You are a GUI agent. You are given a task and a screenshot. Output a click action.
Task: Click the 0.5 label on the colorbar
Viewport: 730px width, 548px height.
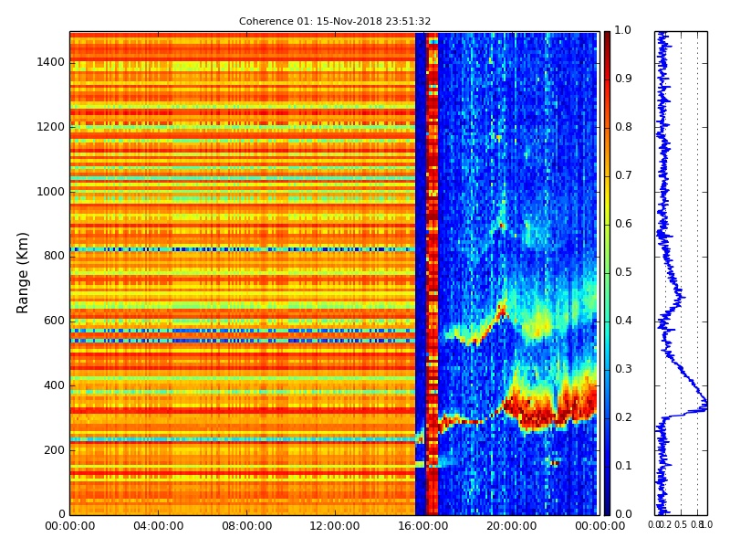pos(623,272)
